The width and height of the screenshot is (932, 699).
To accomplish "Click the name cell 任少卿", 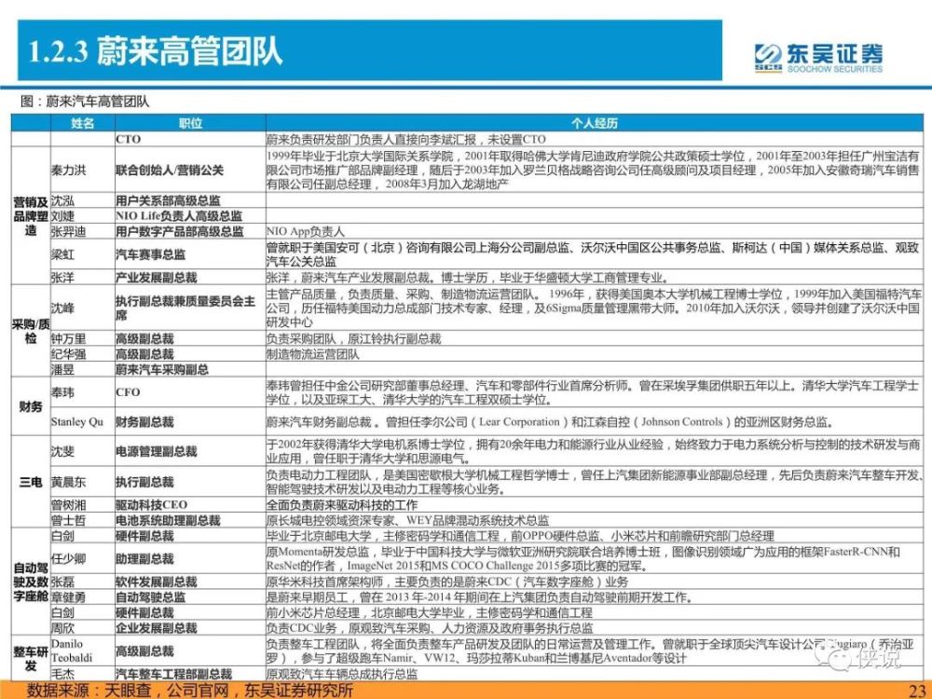I will [x=83, y=558].
